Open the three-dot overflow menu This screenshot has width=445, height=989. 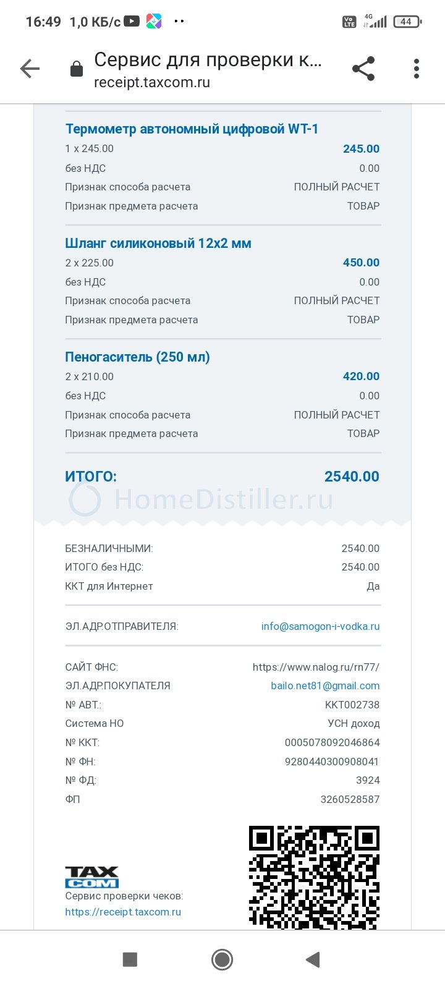point(417,69)
